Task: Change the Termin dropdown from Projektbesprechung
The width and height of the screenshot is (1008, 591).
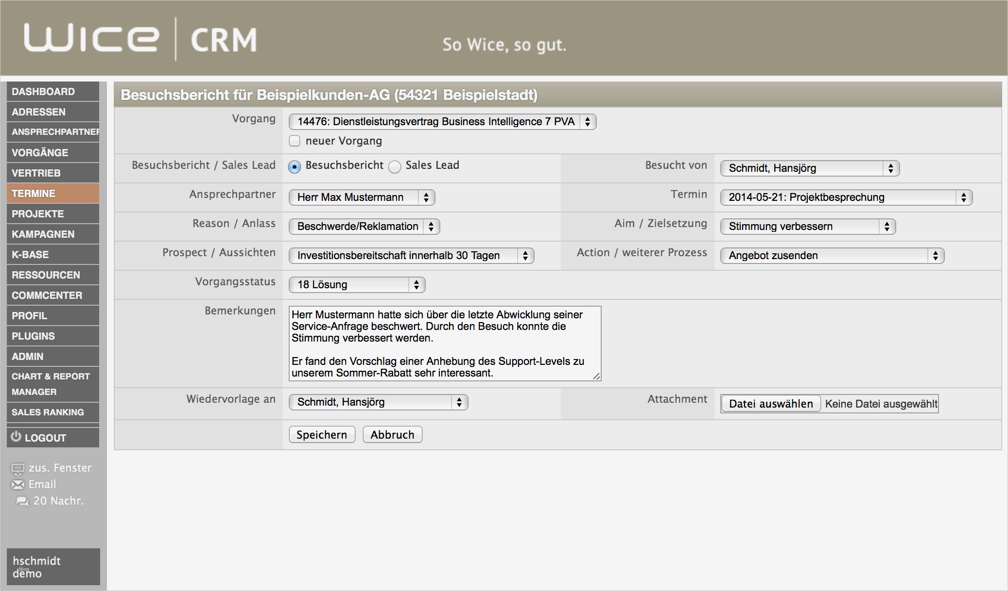Action: [846, 197]
